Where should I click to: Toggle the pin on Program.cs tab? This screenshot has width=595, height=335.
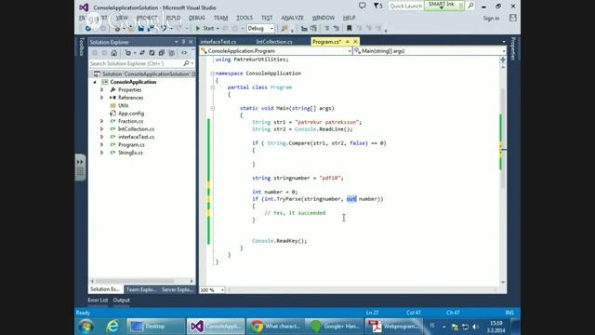347,41
